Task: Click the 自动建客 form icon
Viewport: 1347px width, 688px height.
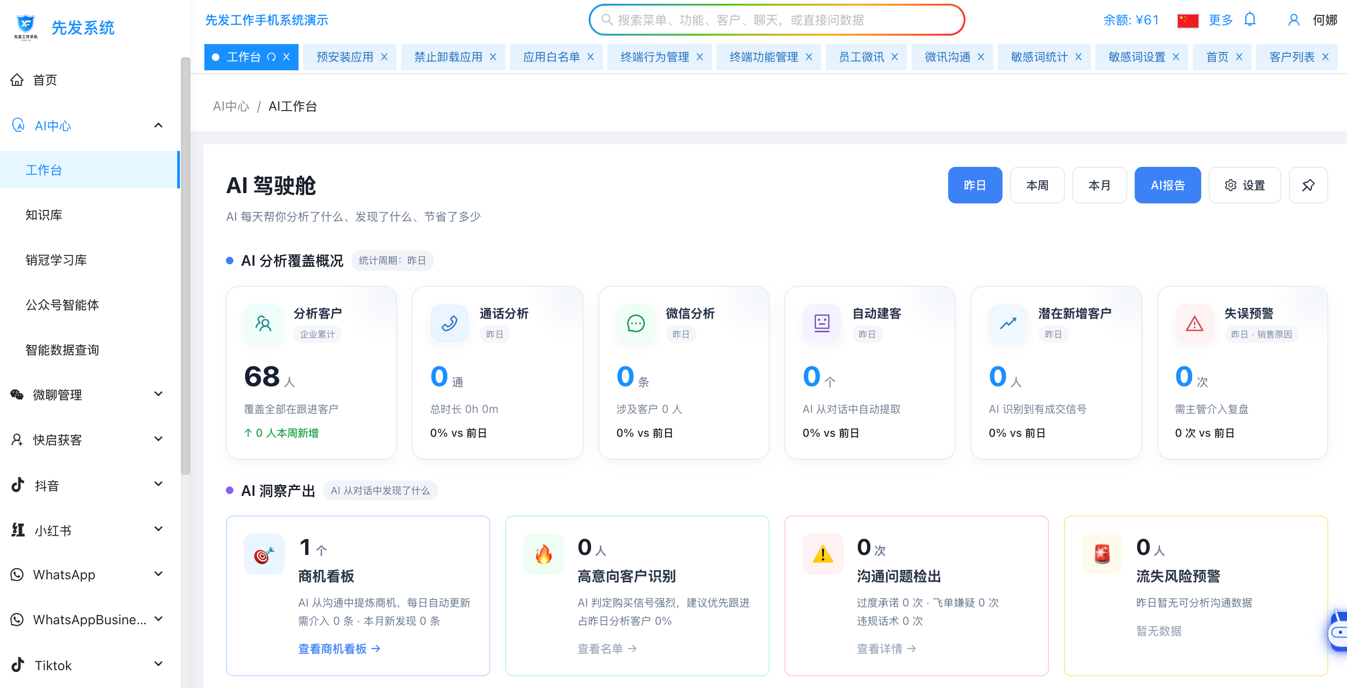Action: click(822, 323)
